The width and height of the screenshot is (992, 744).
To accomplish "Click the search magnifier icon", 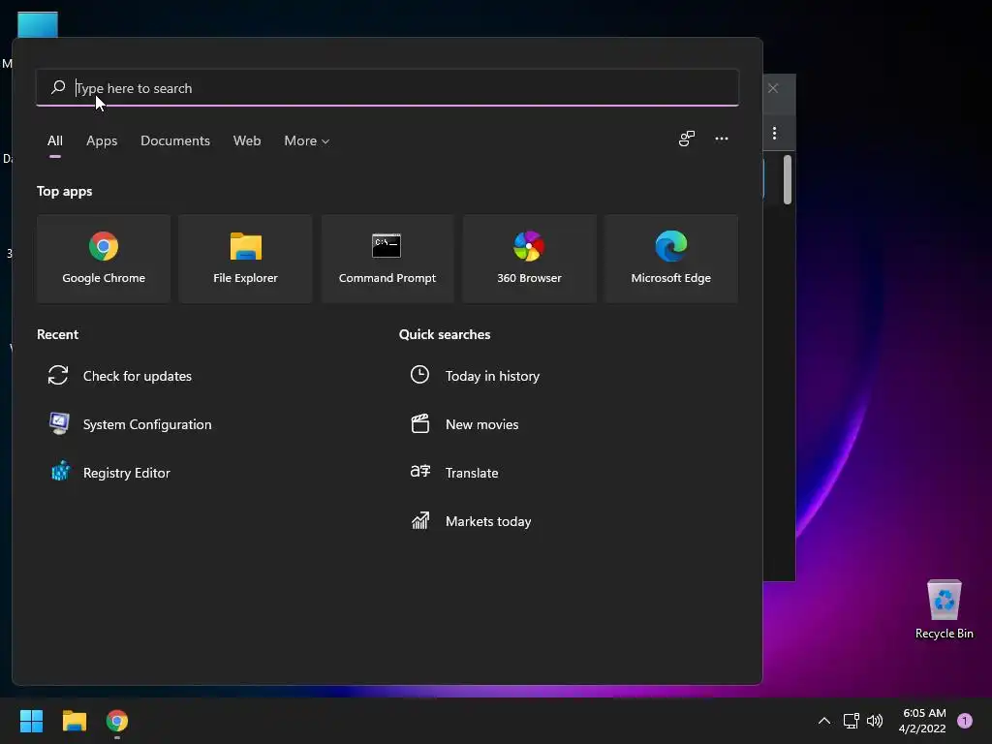I will coord(58,87).
